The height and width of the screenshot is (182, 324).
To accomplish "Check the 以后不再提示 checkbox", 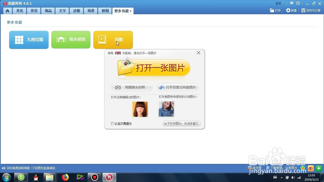I will (x=112, y=123).
